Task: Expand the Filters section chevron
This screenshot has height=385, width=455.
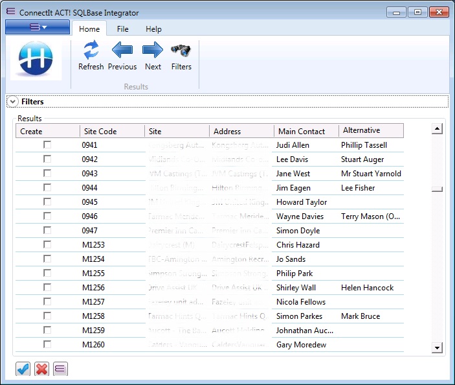Action: tap(13, 102)
